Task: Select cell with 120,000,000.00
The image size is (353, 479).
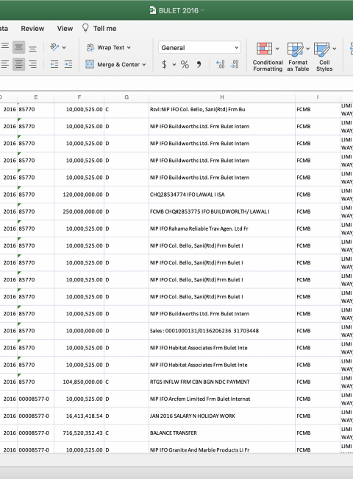Action: point(79,195)
